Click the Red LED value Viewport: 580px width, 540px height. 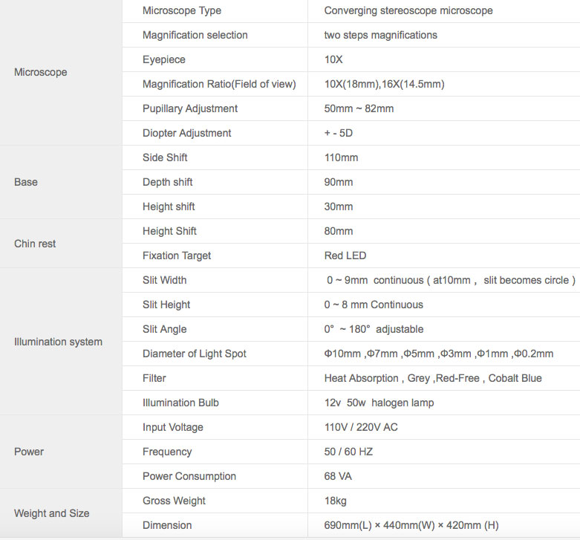[345, 256]
